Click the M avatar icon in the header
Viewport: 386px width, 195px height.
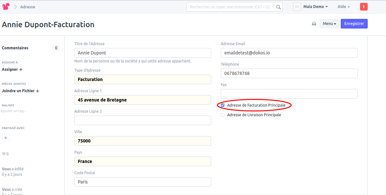(297, 6)
